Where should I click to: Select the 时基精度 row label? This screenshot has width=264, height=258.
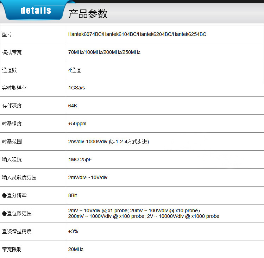pyautogui.click(x=12, y=124)
